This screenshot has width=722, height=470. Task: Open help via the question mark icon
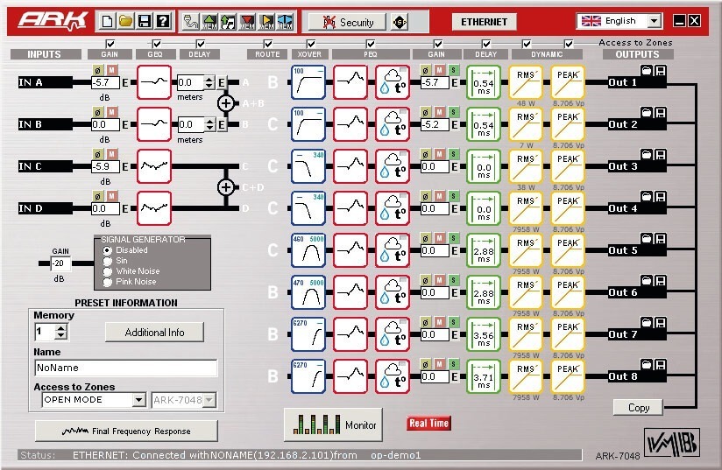click(163, 21)
